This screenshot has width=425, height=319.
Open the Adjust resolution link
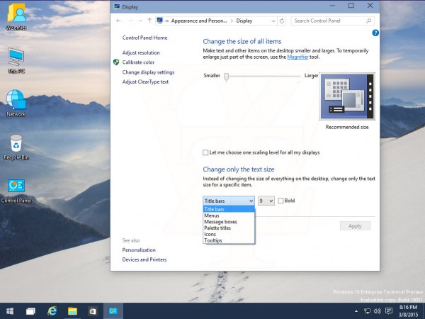coord(141,52)
